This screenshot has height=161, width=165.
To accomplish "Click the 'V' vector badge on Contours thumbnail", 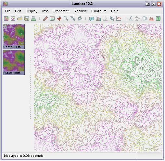I will click(6, 26).
